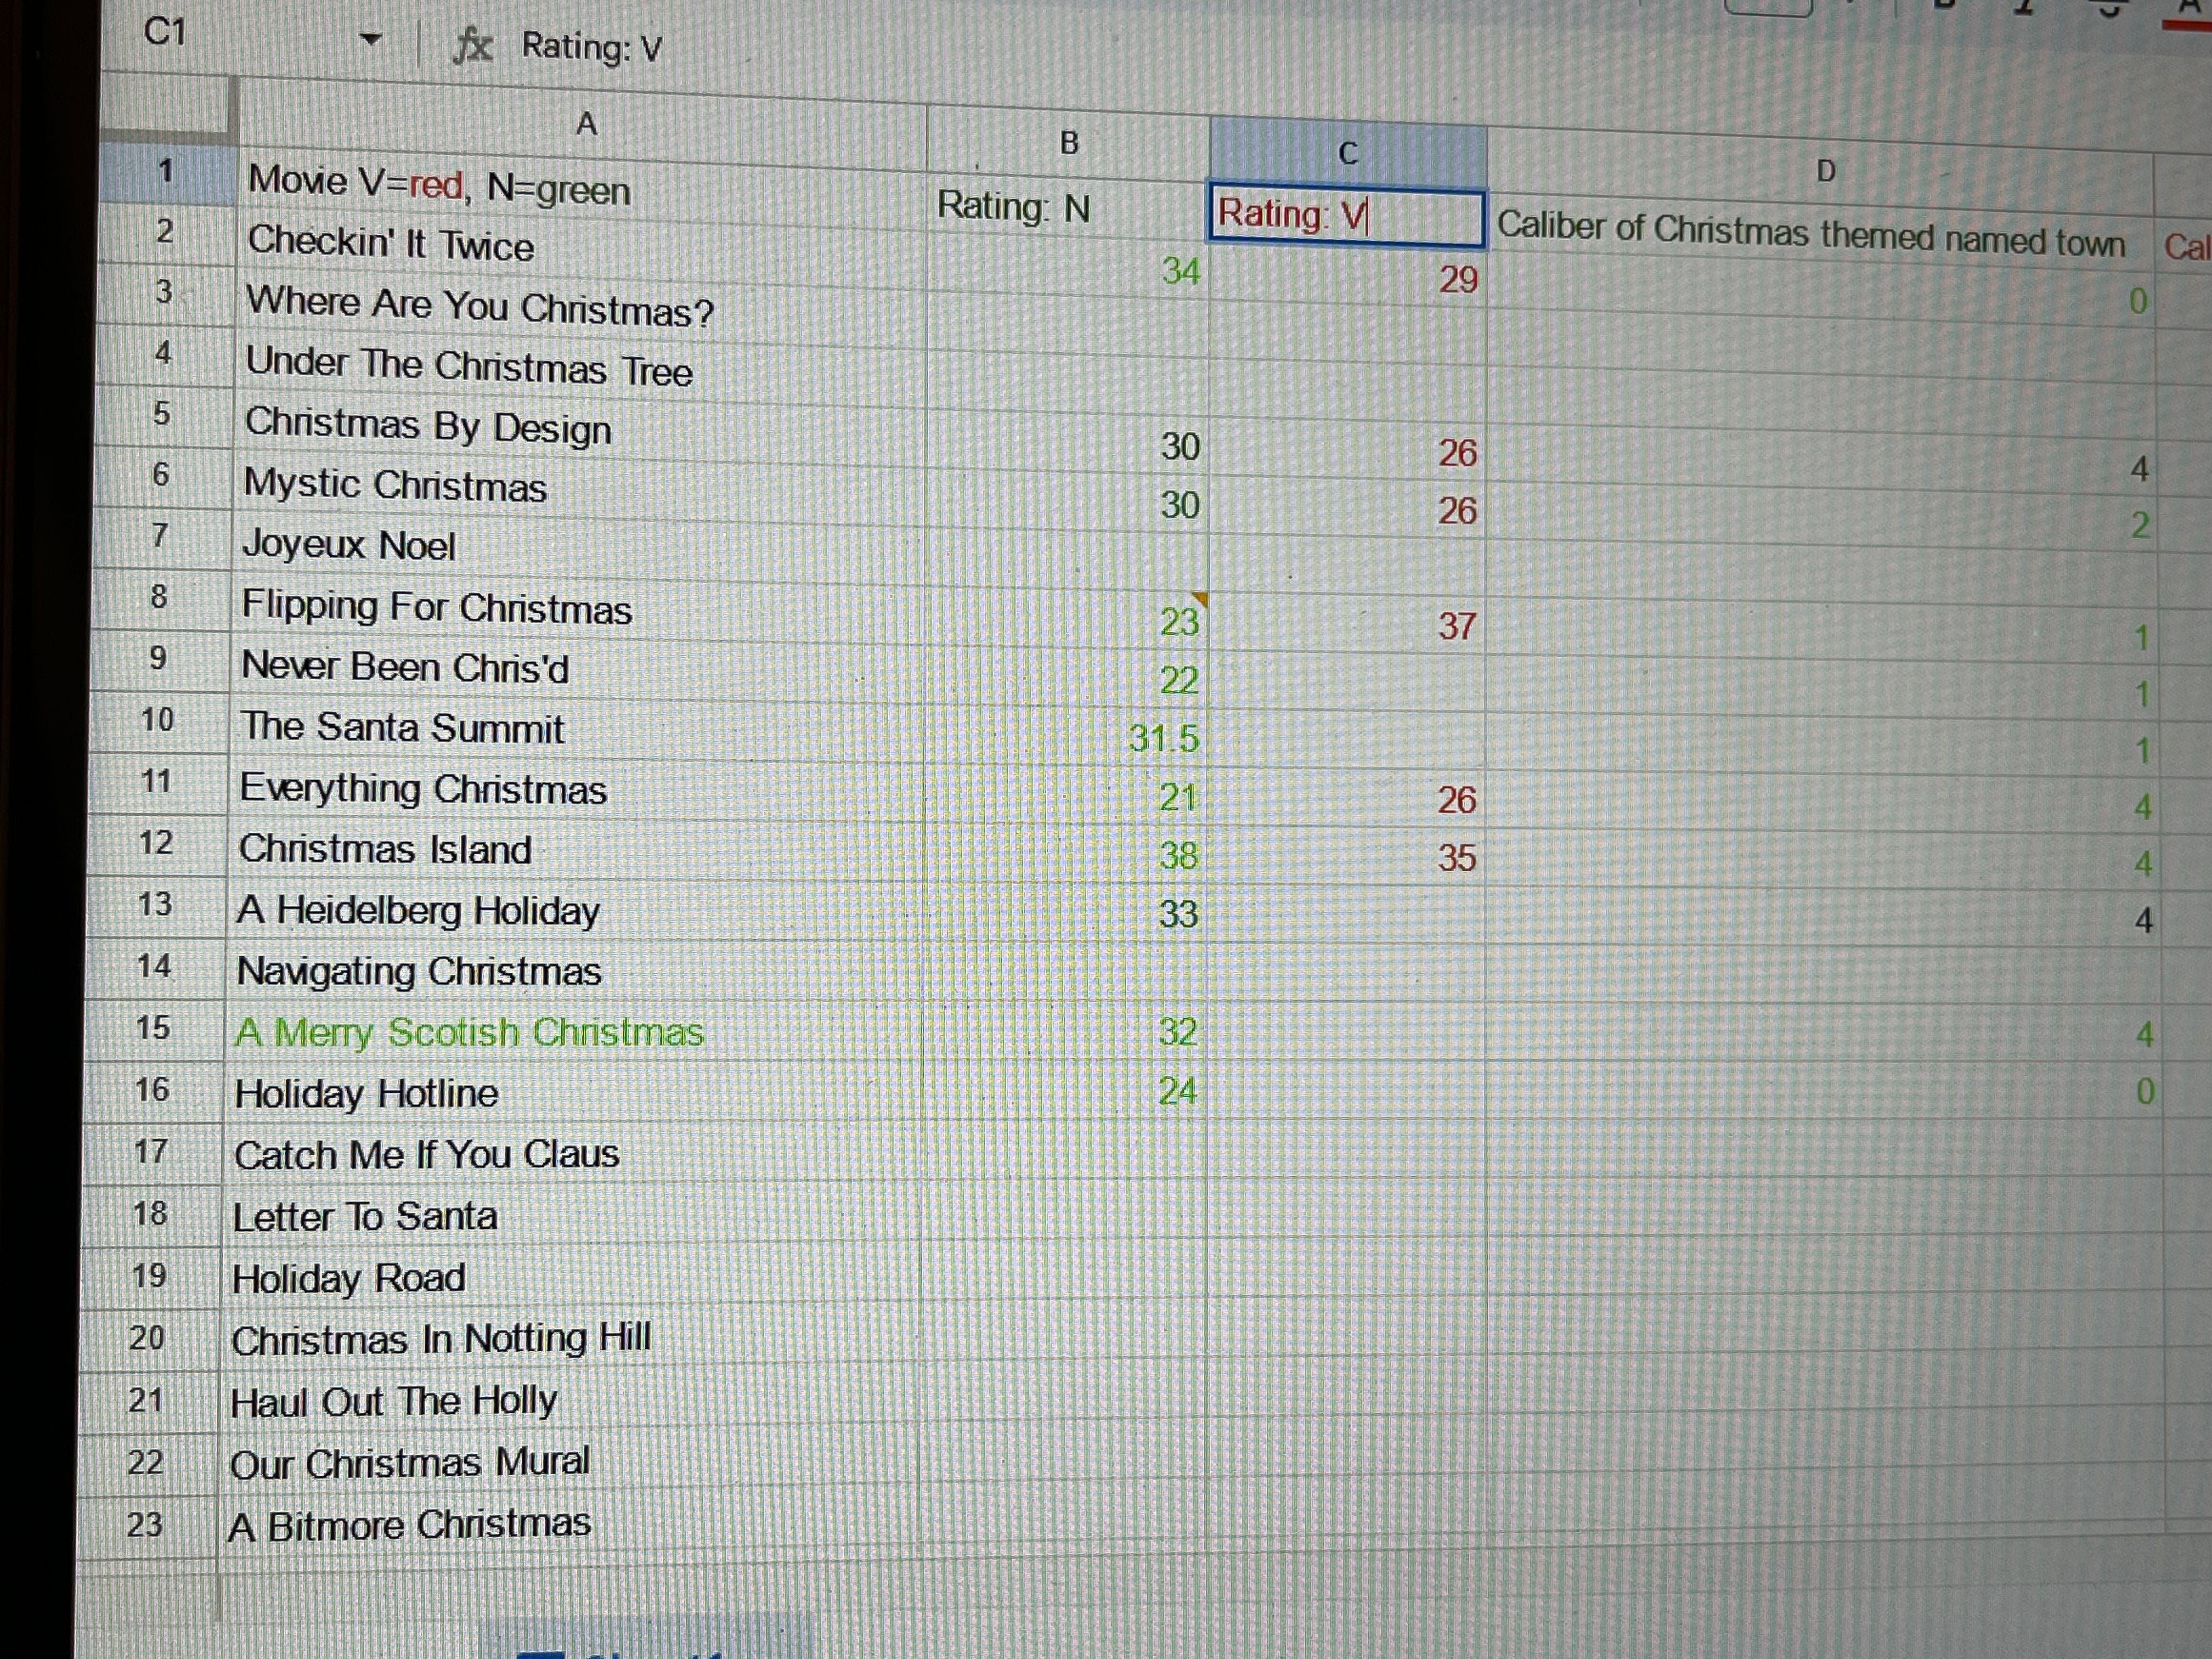Select column B header
Screen dimensions: 2212x1659
[1069, 143]
